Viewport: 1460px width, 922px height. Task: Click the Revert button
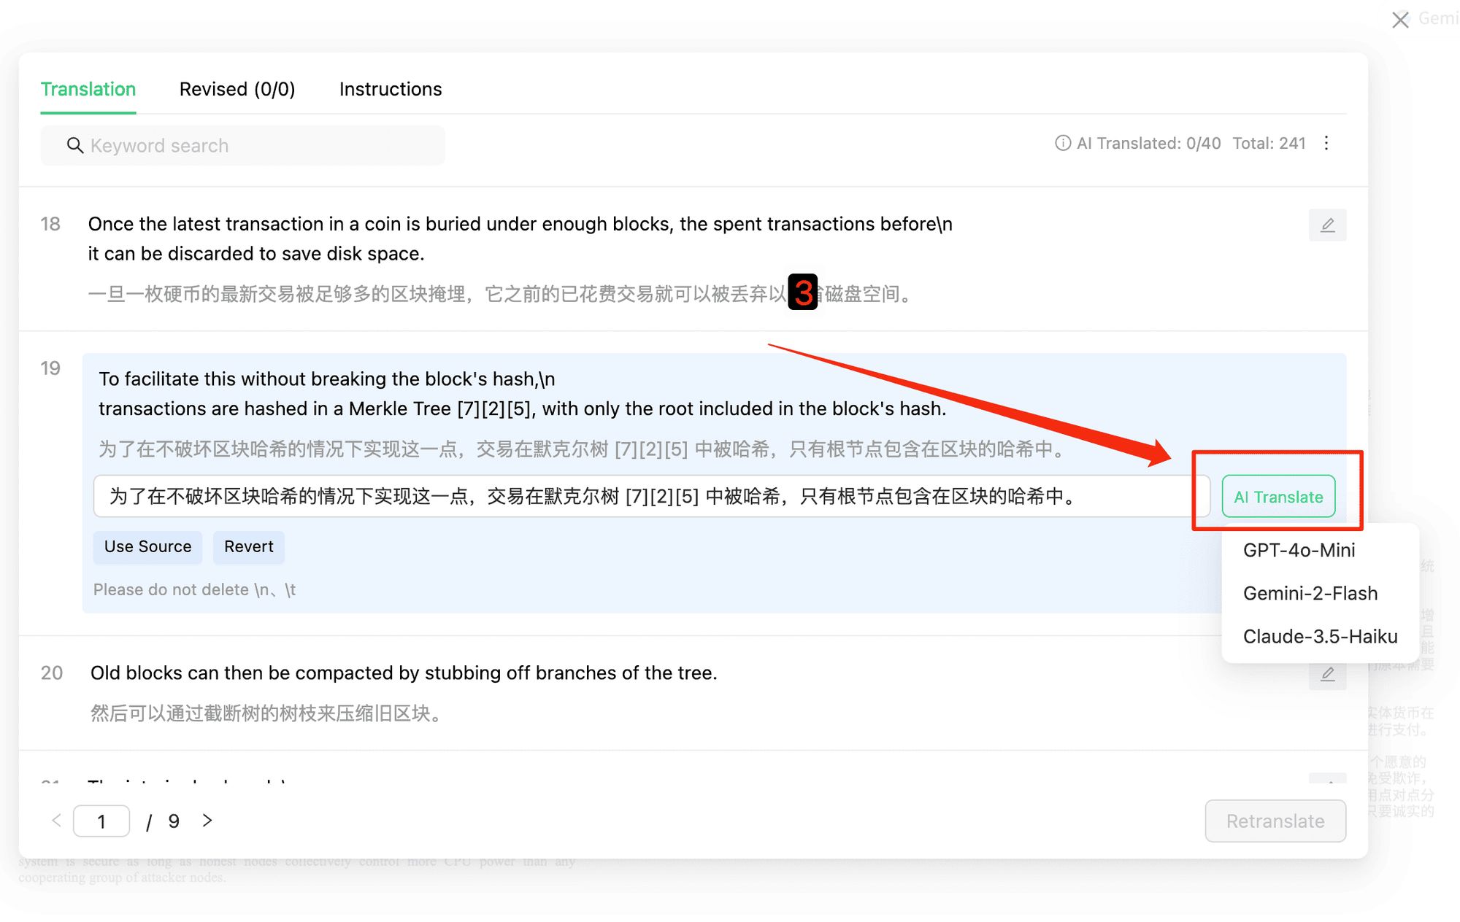point(248,546)
